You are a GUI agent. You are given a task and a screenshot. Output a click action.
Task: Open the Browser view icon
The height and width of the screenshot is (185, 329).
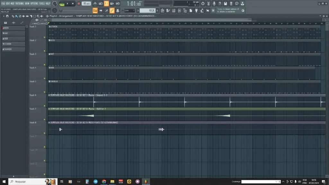click(x=185, y=11)
